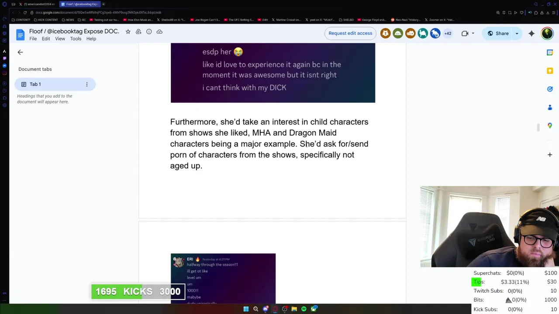This screenshot has height=314, width=559.
Task: Switch to the americanidiot2004 browser tab
Action: coord(38,4)
